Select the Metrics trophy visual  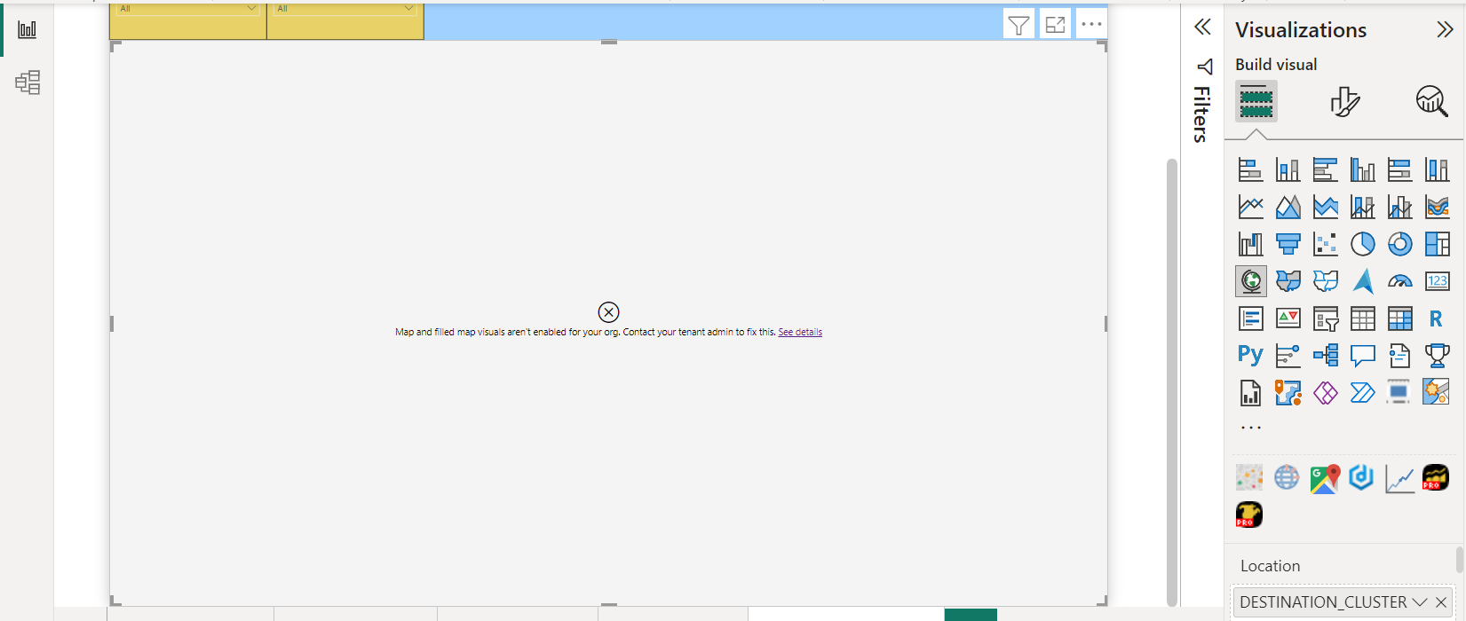click(1437, 356)
